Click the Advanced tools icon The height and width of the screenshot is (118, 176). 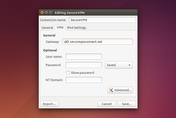pos(111,90)
